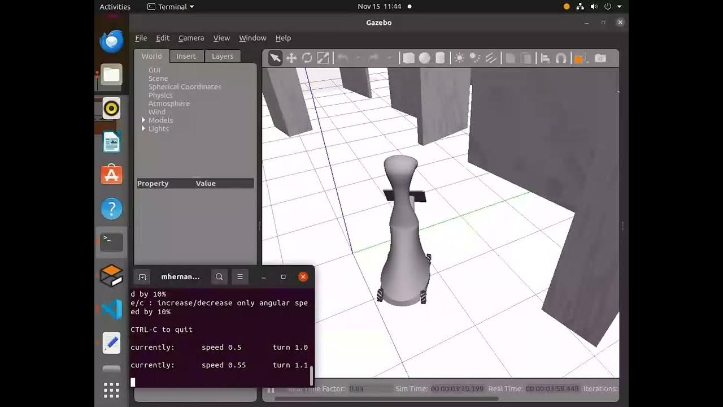Screen dimensions: 723x407
Task: Open the Edit menu
Action: coord(163,38)
